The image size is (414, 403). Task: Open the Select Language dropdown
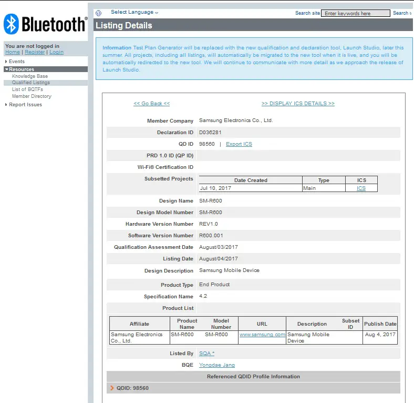(134, 12)
